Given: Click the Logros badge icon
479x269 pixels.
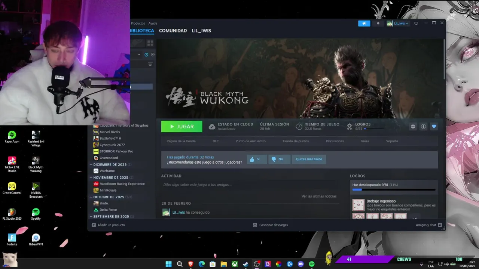Looking at the screenshot, I should (350, 127).
